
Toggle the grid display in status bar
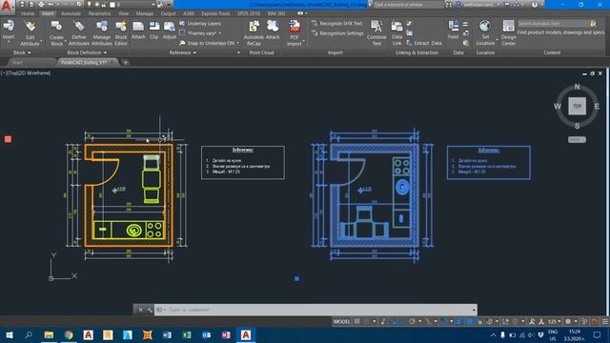pos(356,322)
